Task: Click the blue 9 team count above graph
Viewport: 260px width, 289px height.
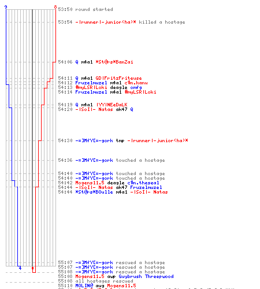Action: click(x=6, y=7)
